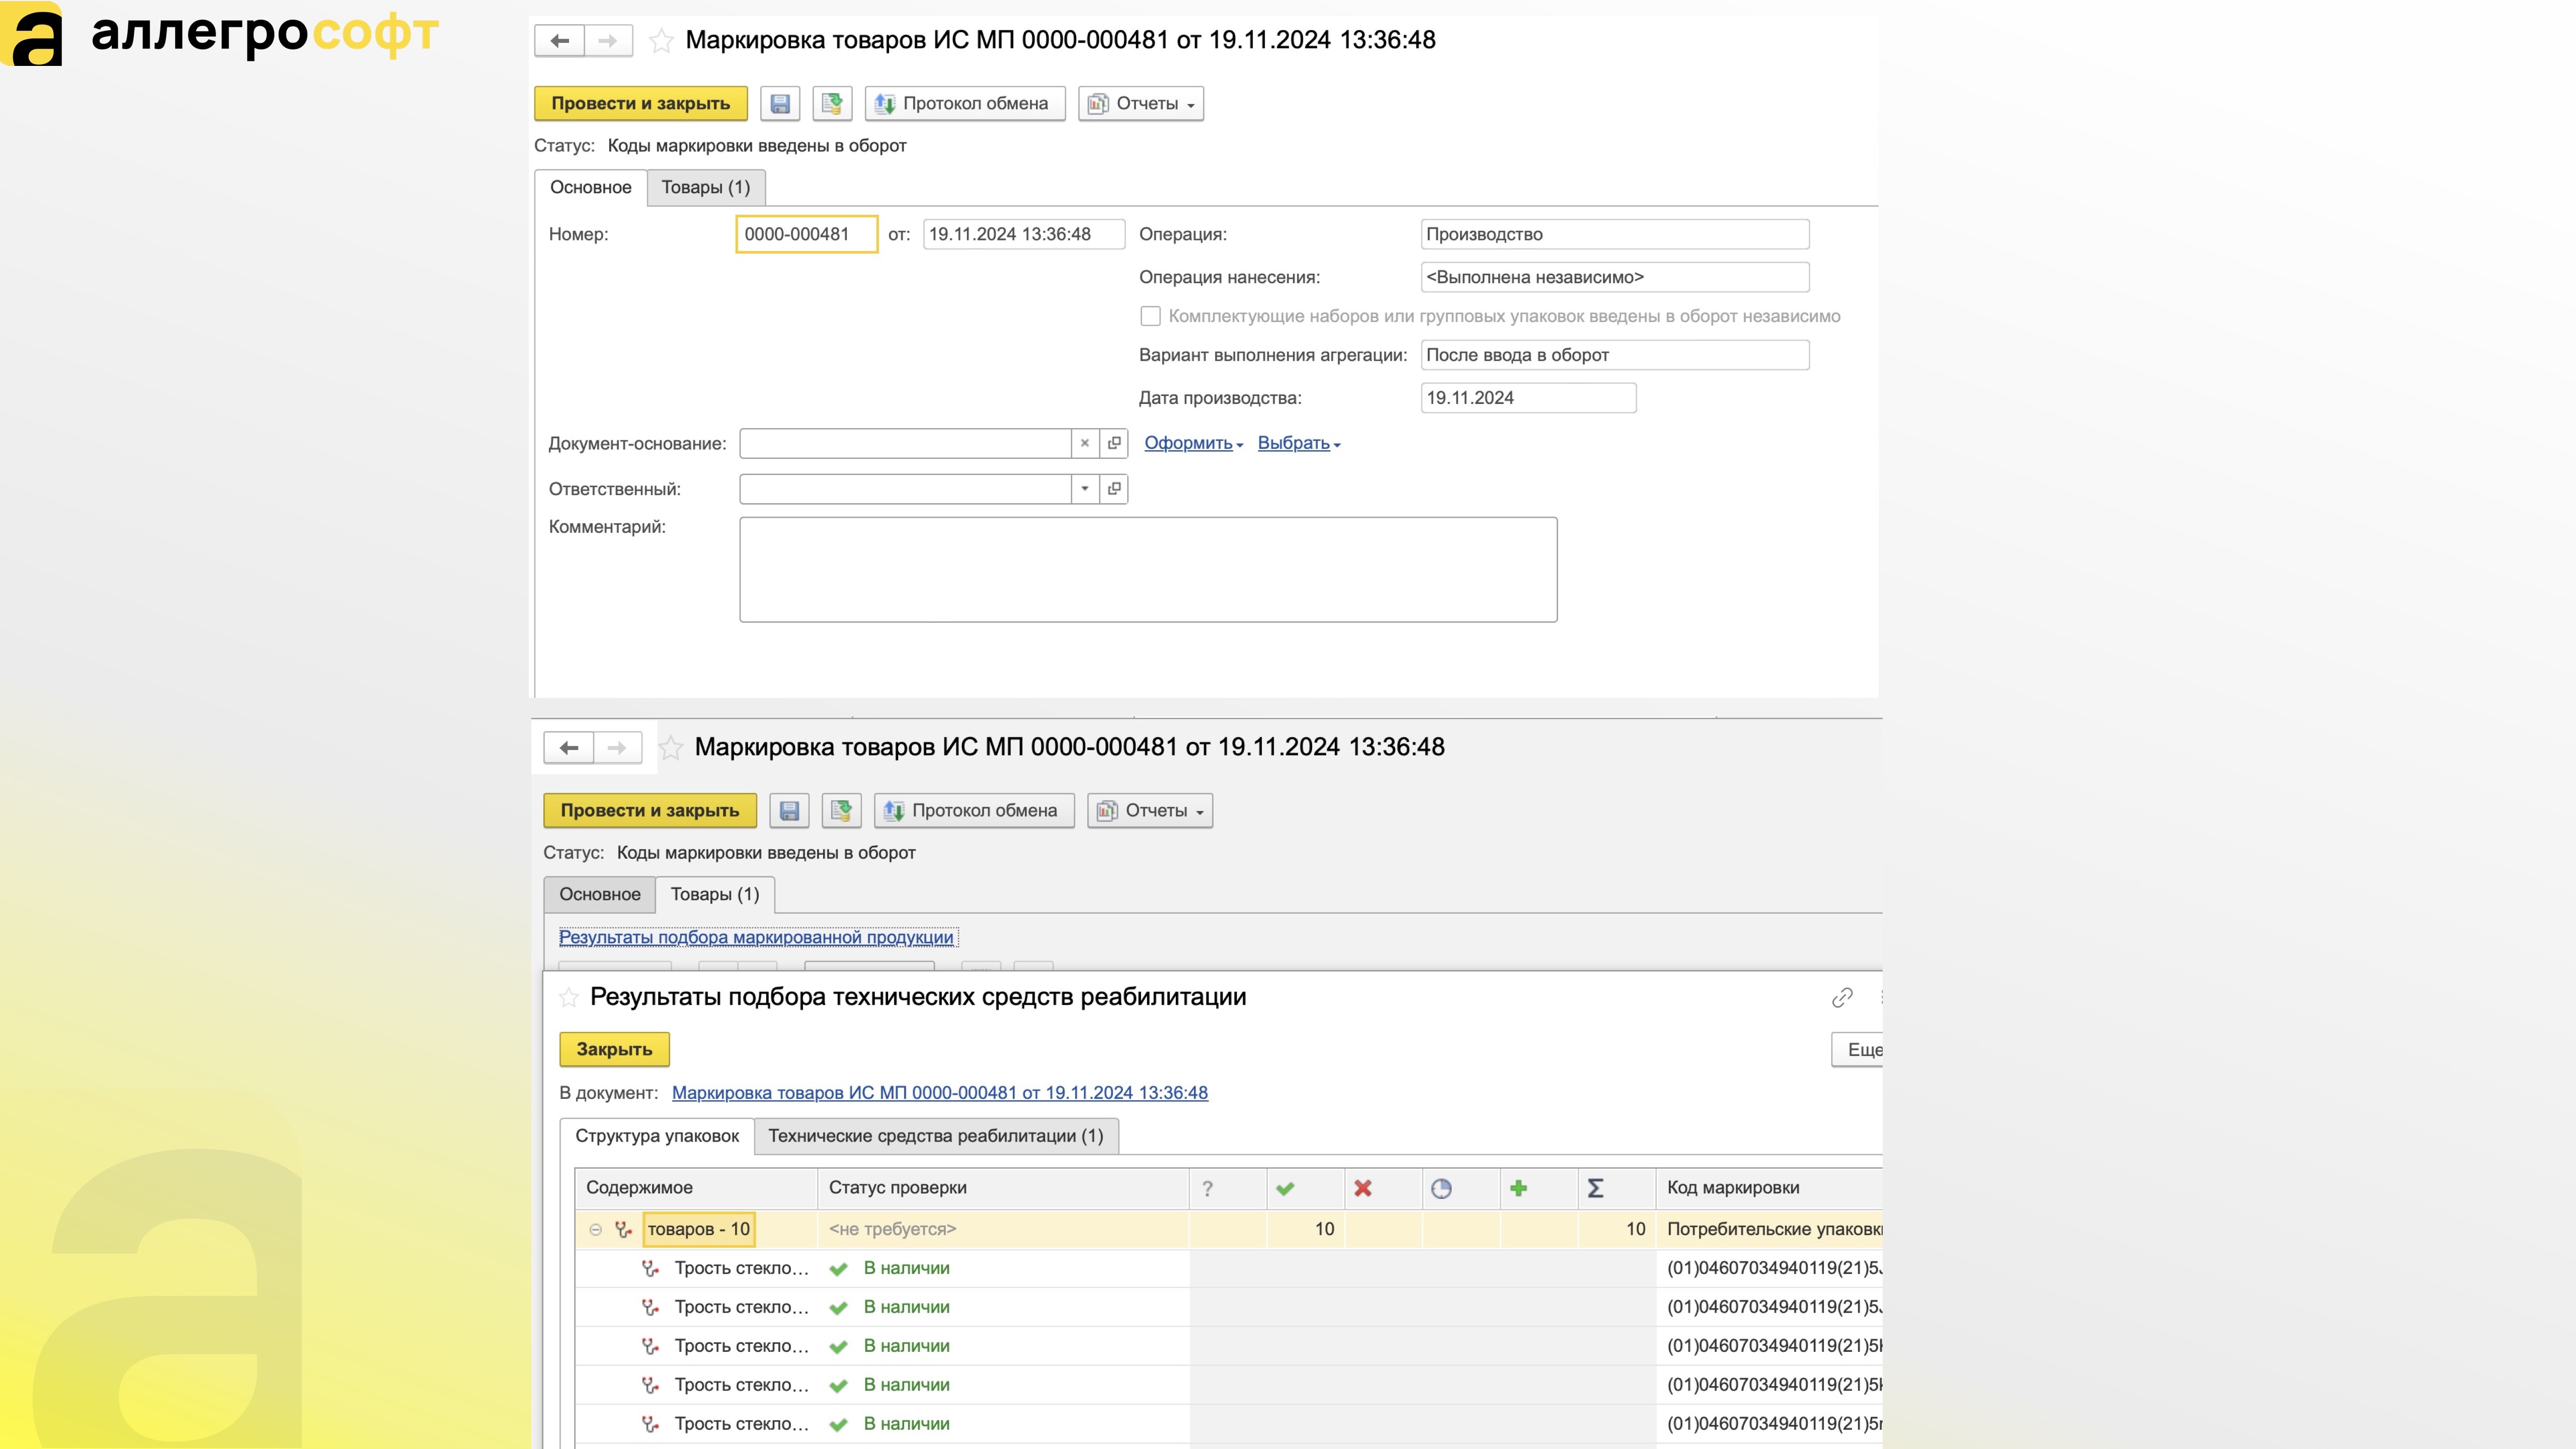This screenshot has width=2576, height=1449.
Task: Open the Выбрать dropdown link
Action: click(1299, 444)
